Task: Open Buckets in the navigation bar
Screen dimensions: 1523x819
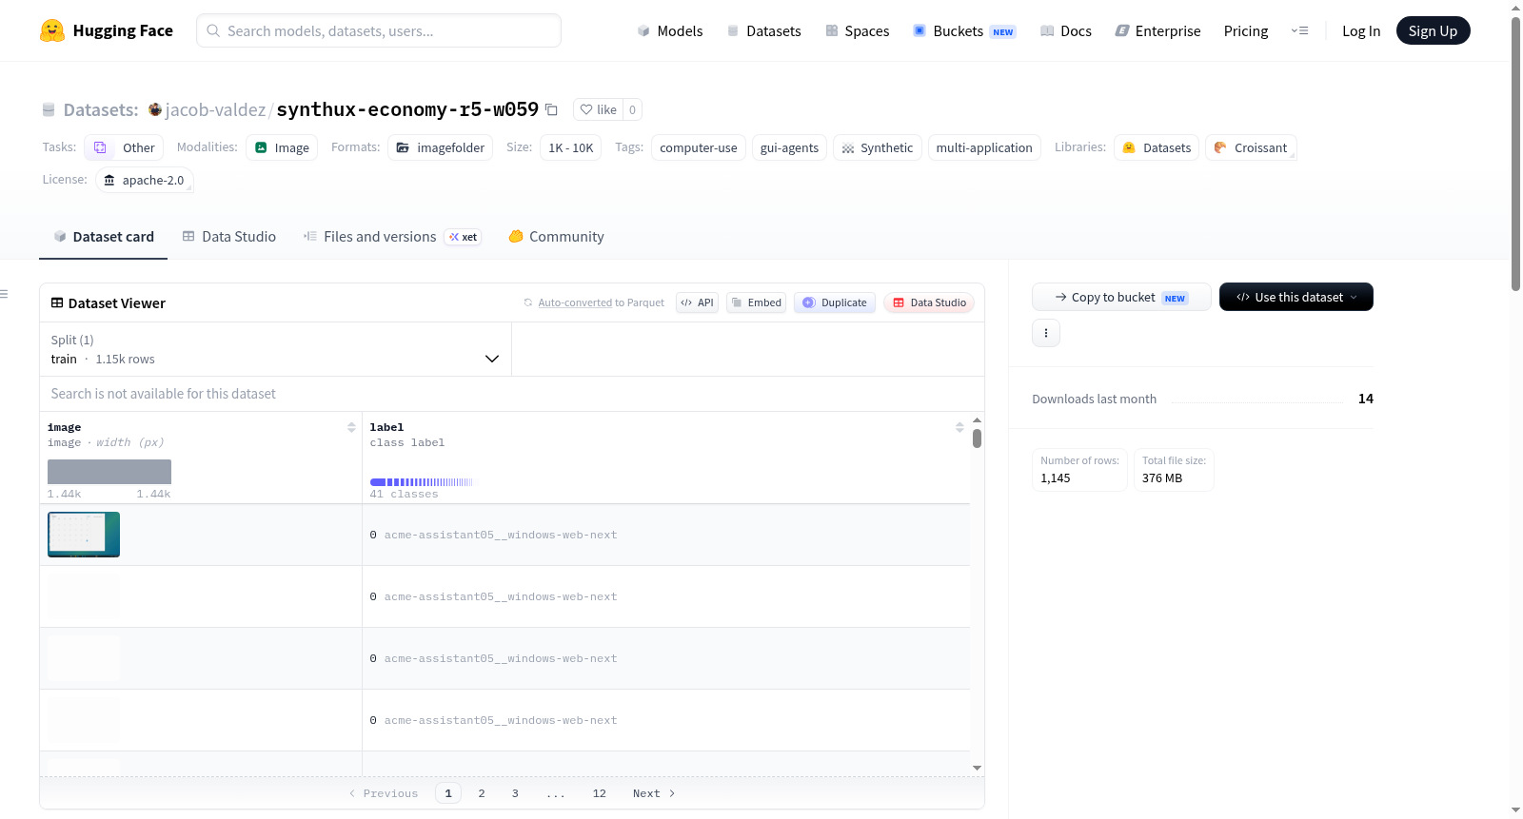Action: point(964,30)
